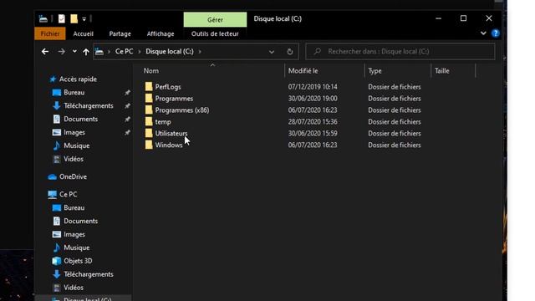Click the date 07/12/2019 10:14
This screenshot has height=301, width=535.
point(313,87)
